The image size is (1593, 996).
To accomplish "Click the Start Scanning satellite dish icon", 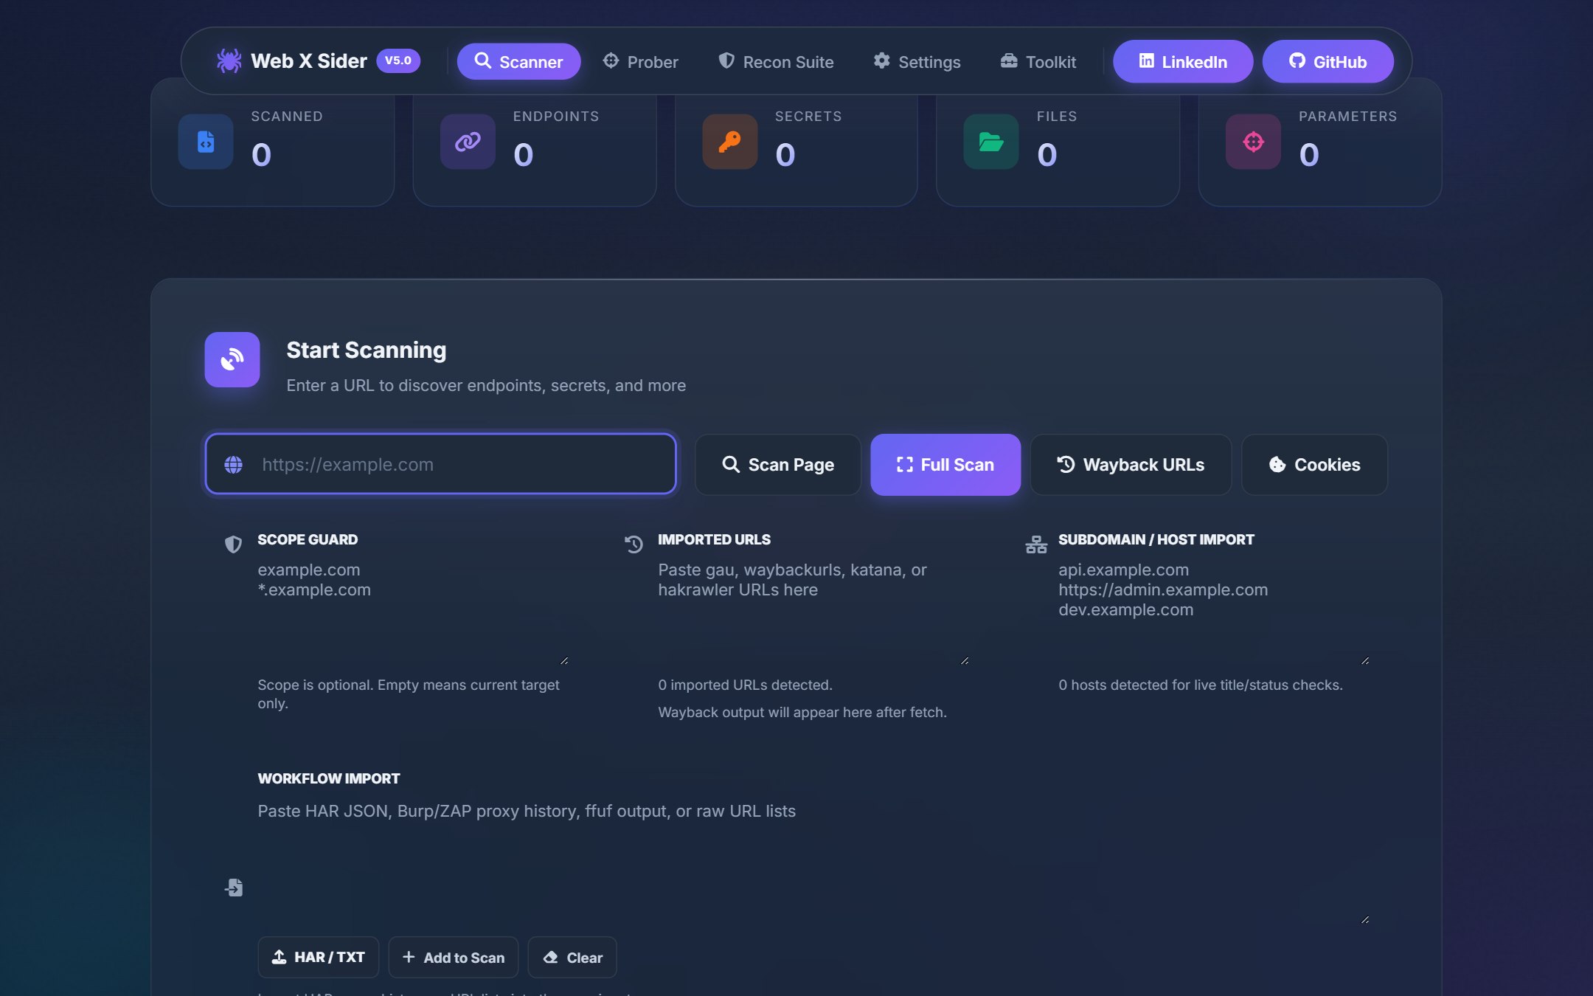I will tap(232, 359).
